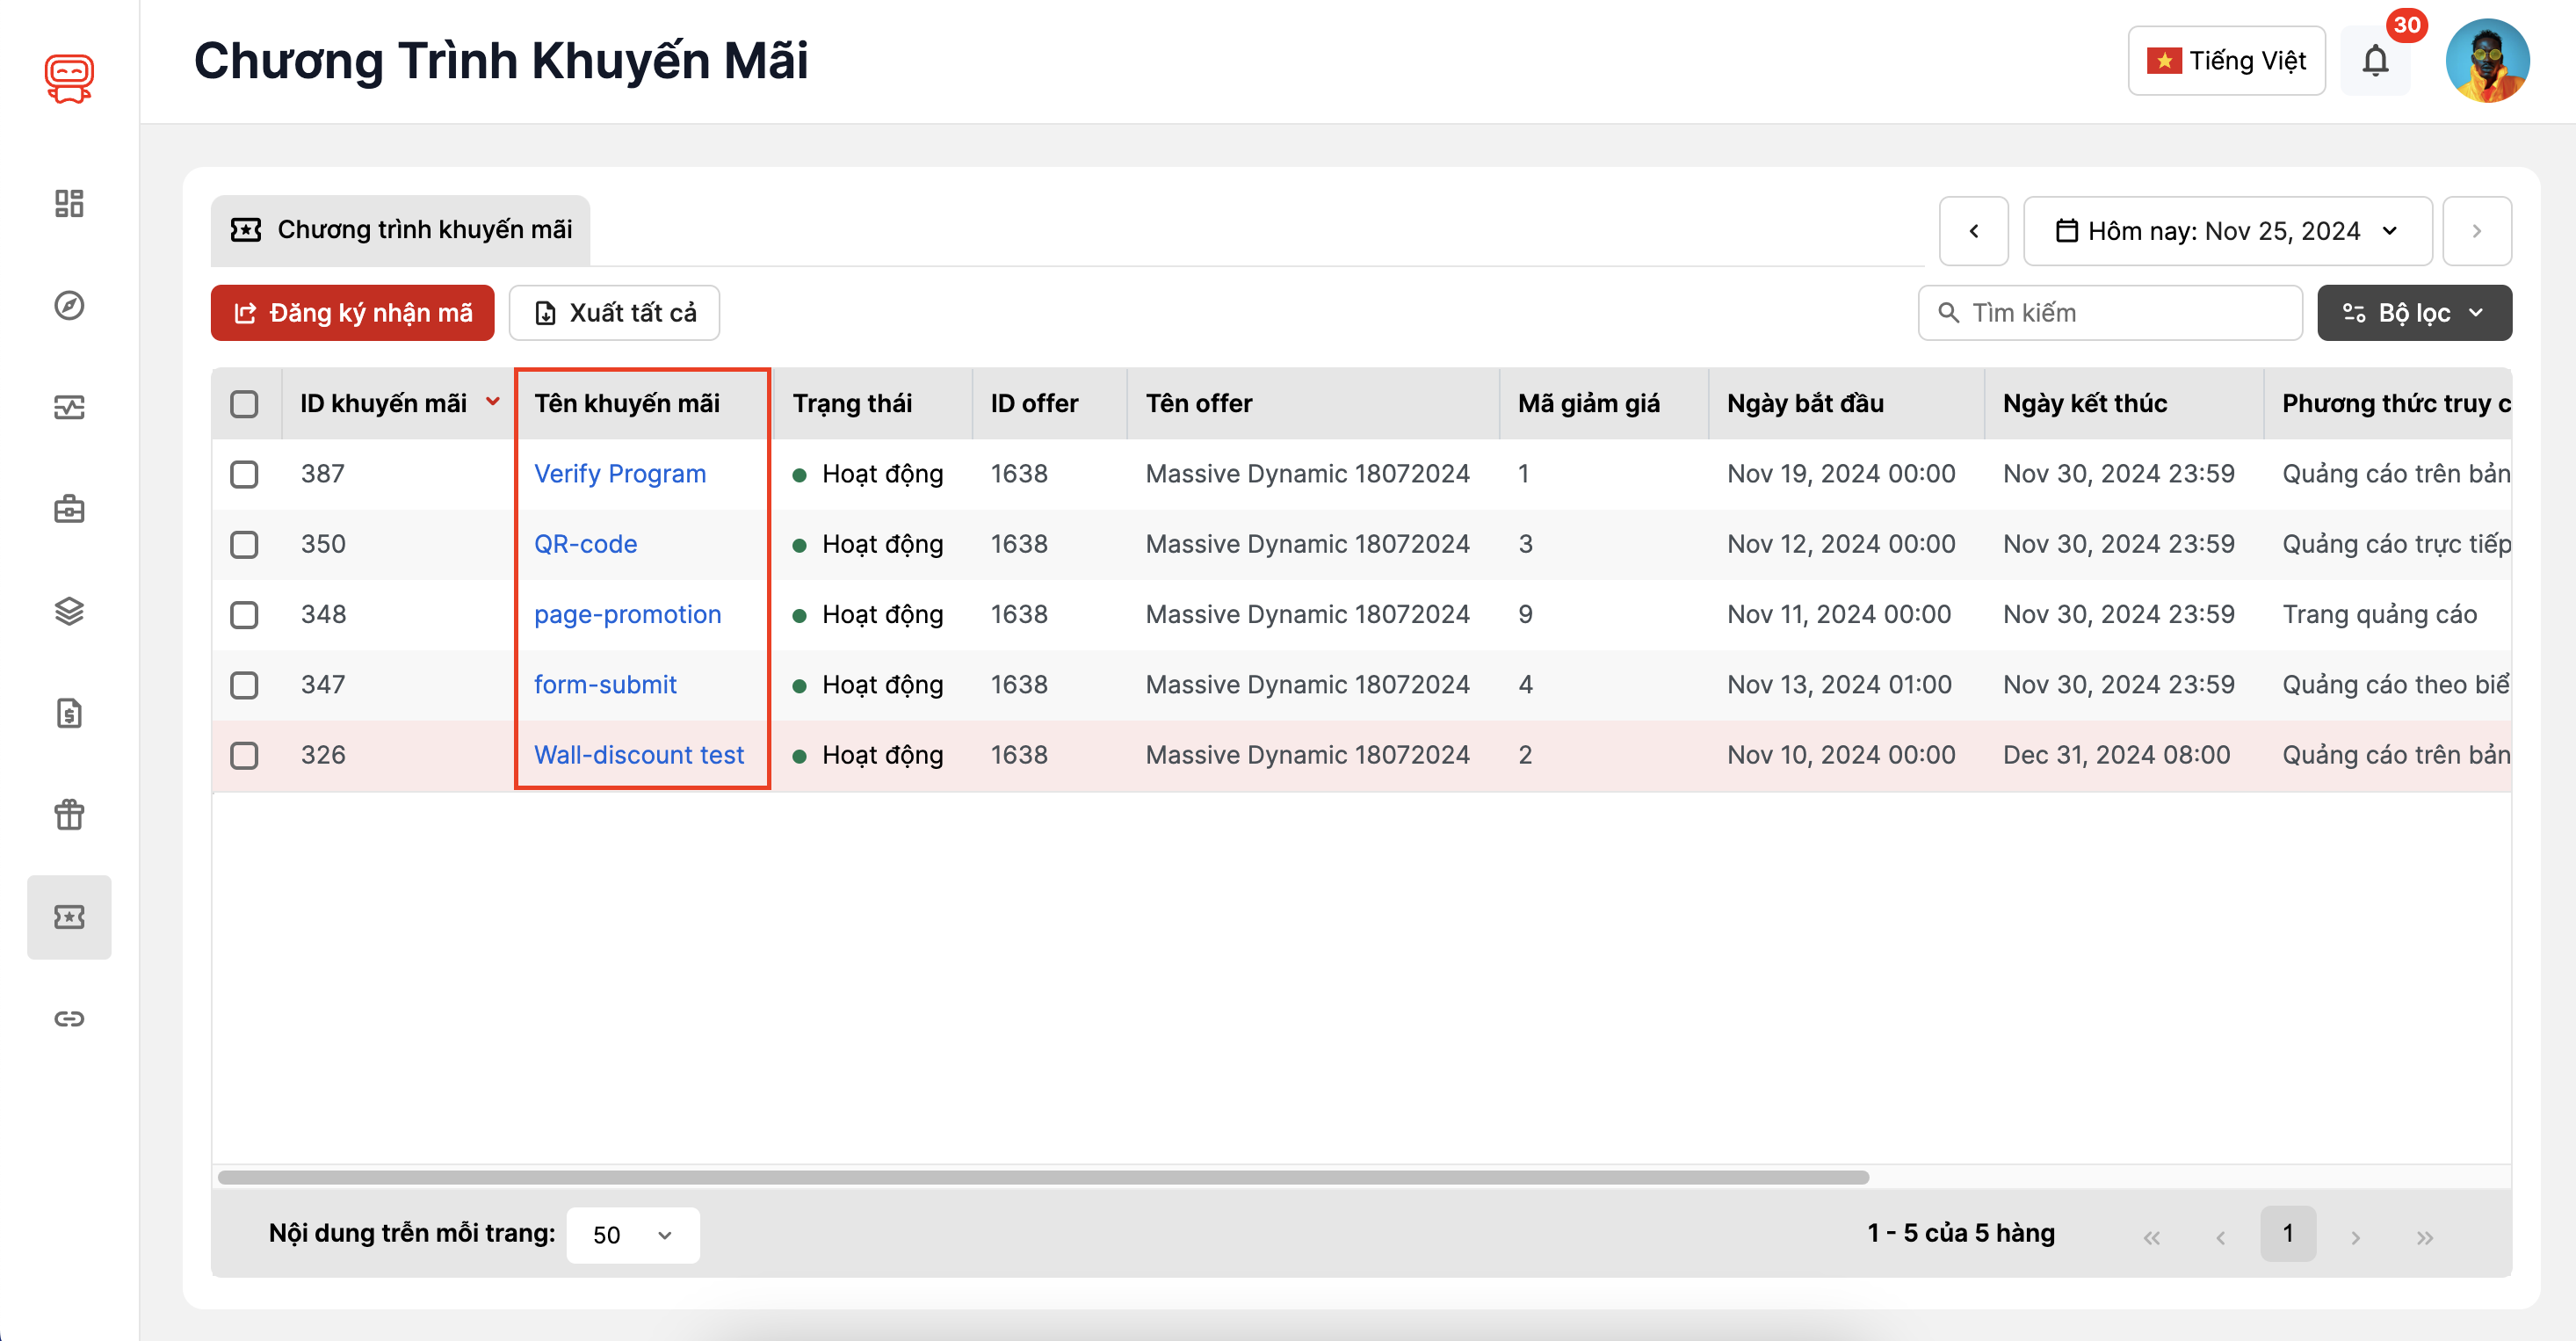Viewport: 2576px width, 1341px height.
Task: Toggle select all rows checkbox in header
Action: (x=247, y=404)
